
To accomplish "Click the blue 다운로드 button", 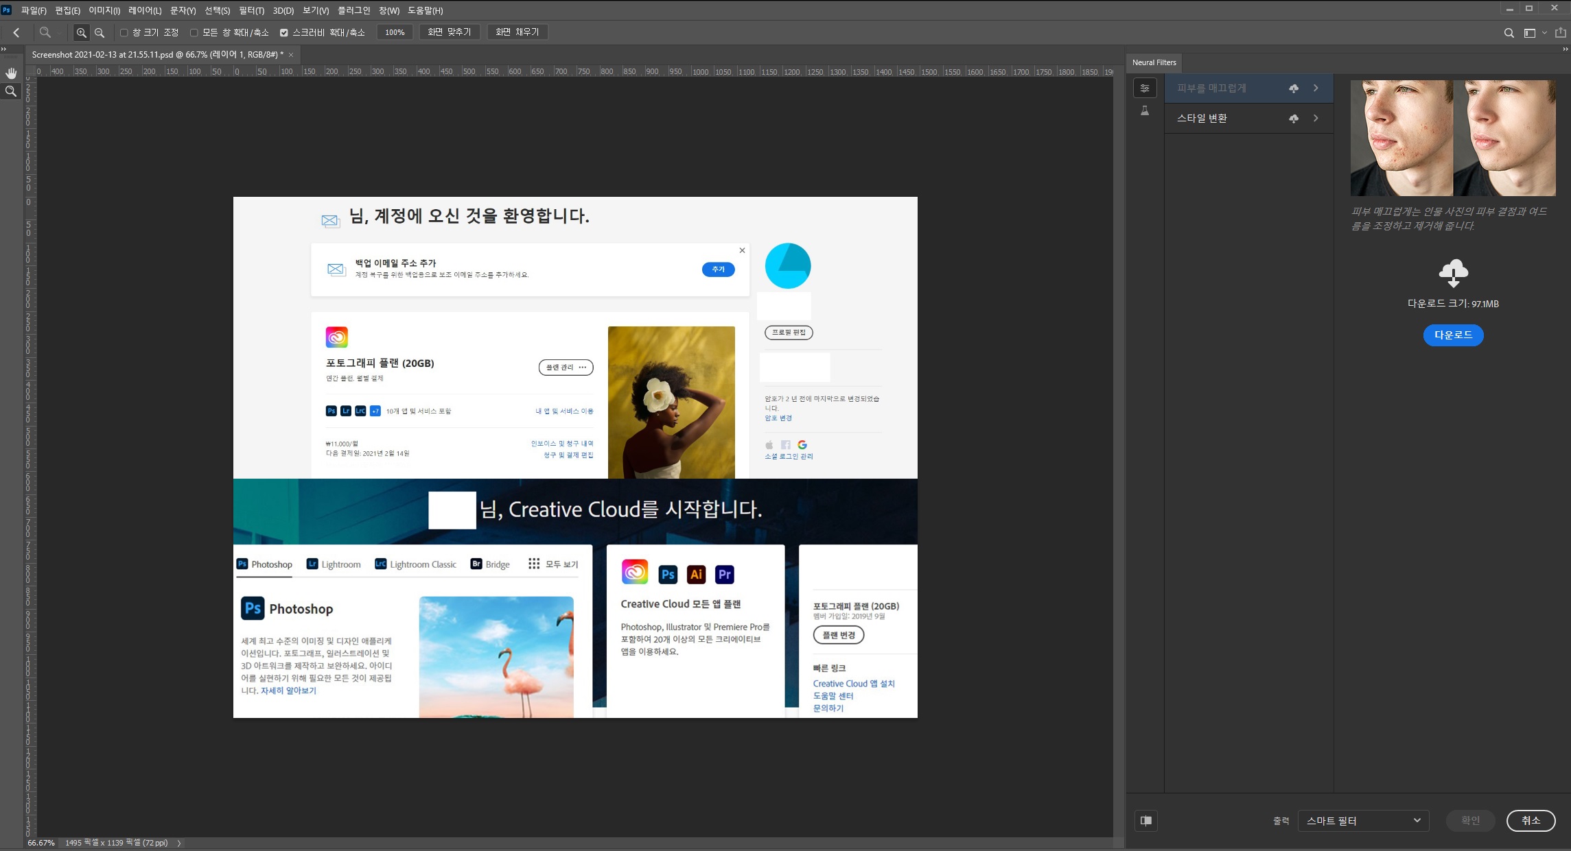I will (x=1453, y=335).
